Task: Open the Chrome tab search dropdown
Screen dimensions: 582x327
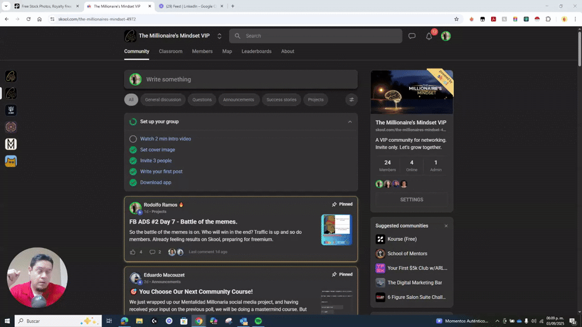Action: (6, 6)
